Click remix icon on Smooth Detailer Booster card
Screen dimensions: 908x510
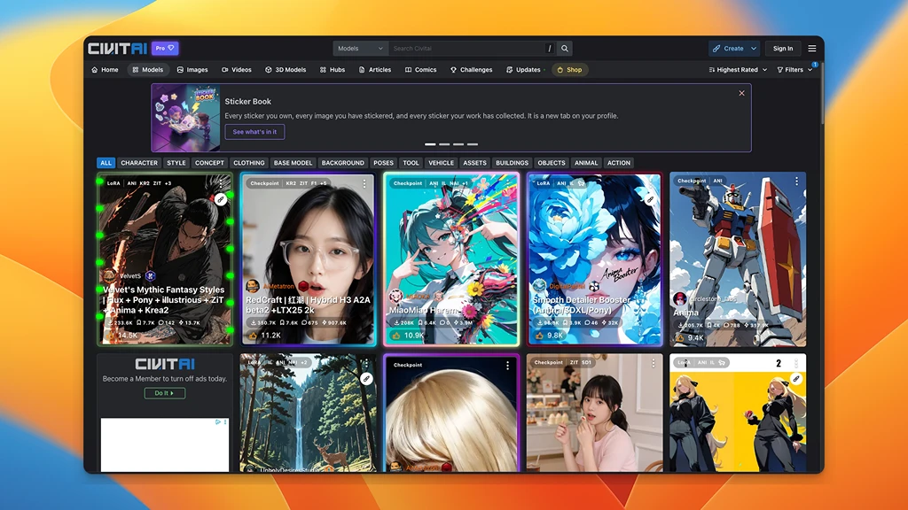coord(650,199)
